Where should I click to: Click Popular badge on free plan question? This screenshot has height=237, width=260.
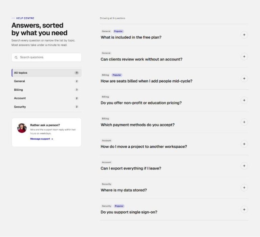(x=118, y=31)
